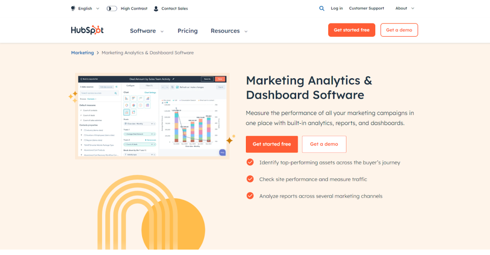This screenshot has width=490, height=255.
Task: Click "Analyze reports across several marketing channels"
Action: pos(321,196)
